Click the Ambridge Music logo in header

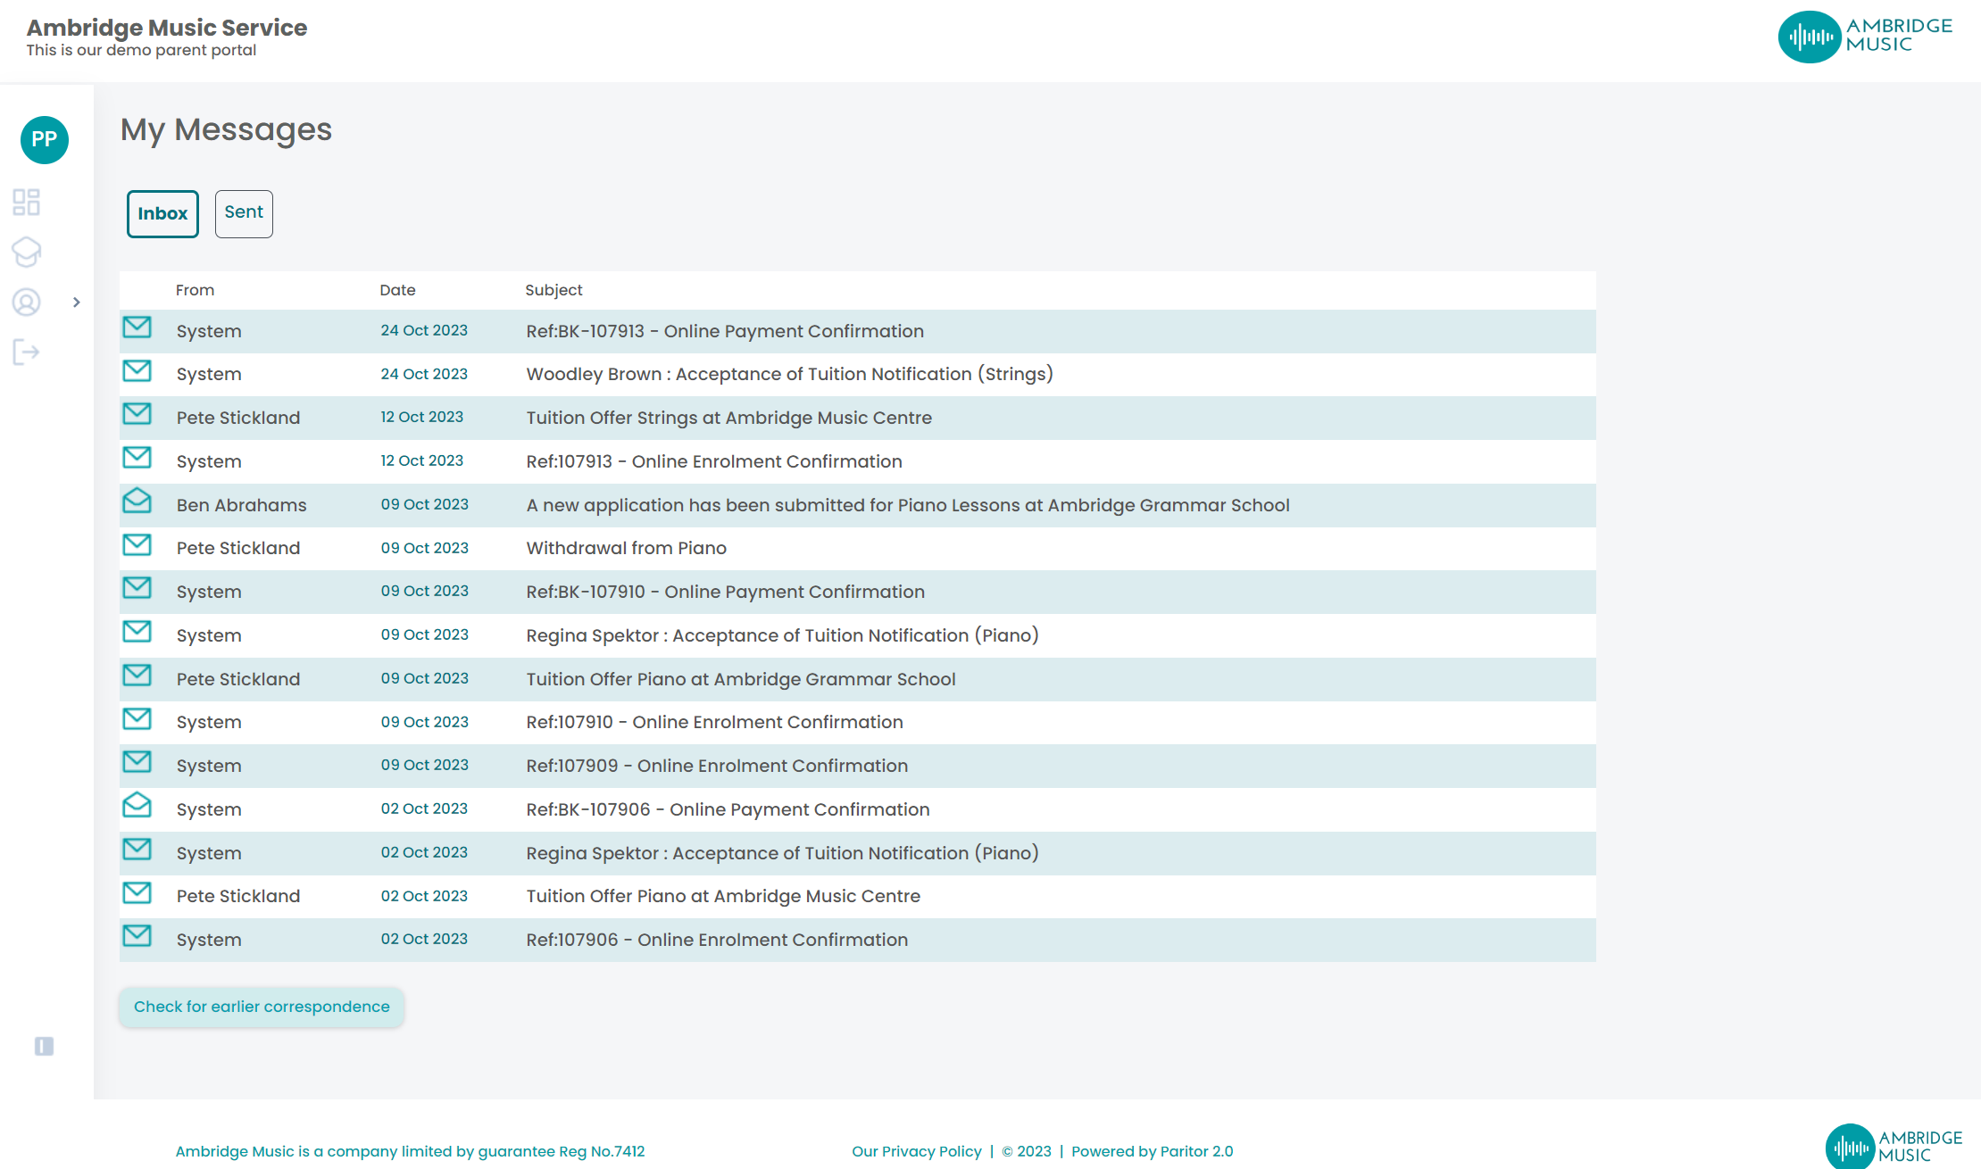click(x=1865, y=37)
